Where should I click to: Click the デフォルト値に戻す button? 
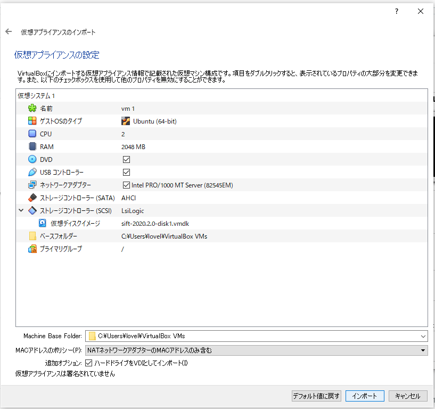pyautogui.click(x=316, y=396)
